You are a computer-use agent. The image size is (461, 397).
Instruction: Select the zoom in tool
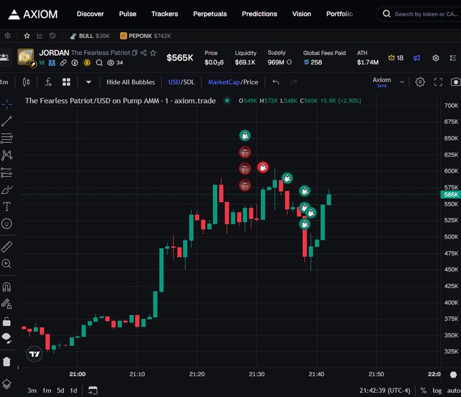(7, 264)
